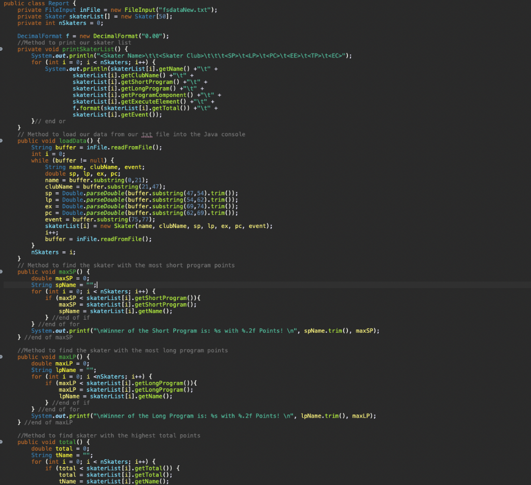Click the gutter marker beside total method
The image size is (531, 485).
coord(3,441)
